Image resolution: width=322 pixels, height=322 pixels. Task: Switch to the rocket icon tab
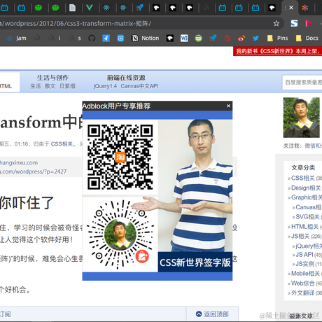tap(139, 8)
